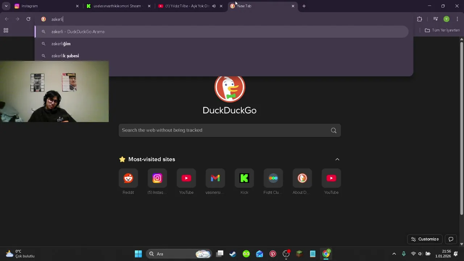Open the browser three-dot menu
Viewport: 464px width, 261px height.
[x=457, y=19]
